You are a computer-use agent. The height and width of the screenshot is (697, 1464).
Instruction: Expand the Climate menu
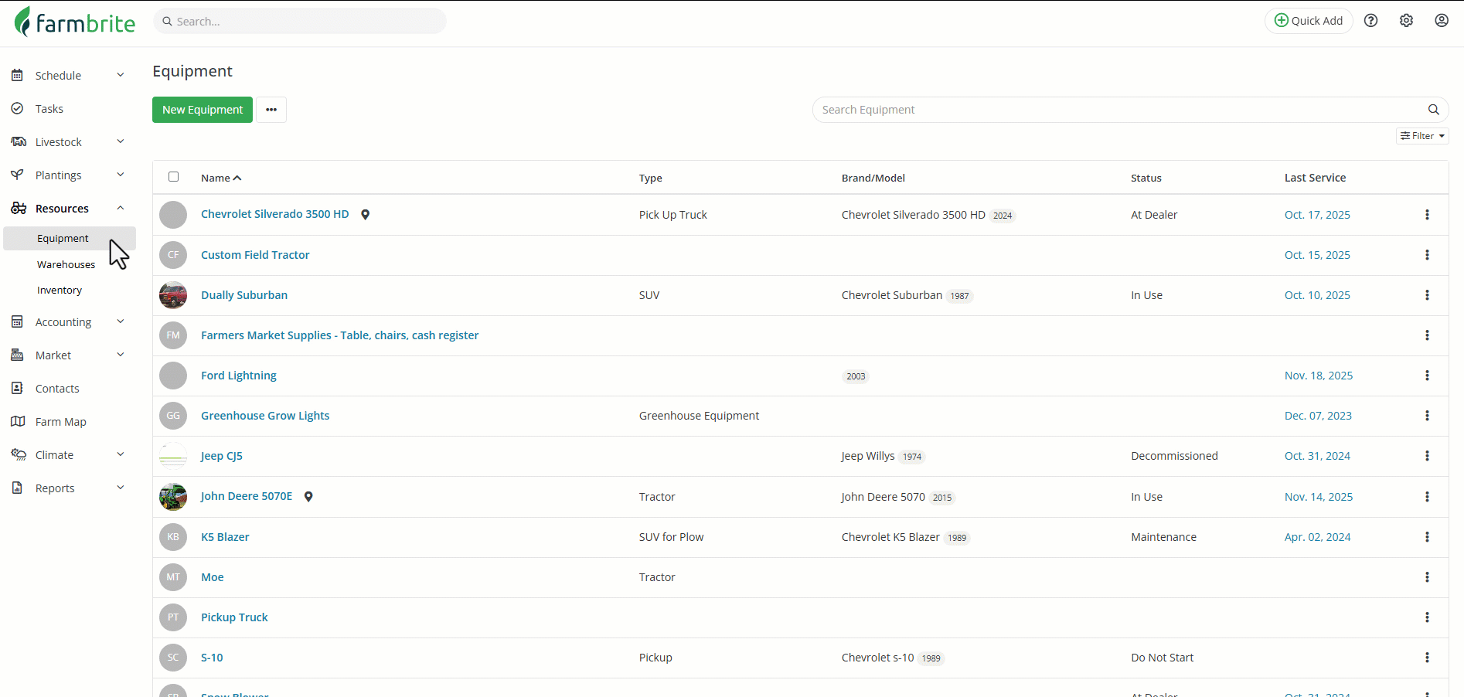[x=121, y=454]
